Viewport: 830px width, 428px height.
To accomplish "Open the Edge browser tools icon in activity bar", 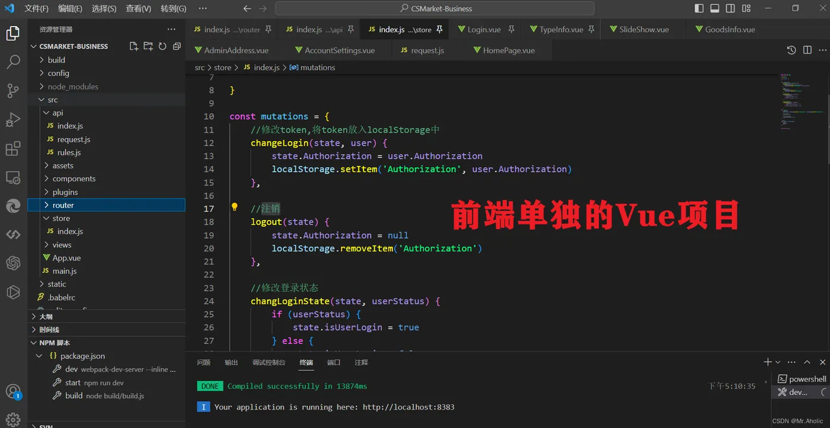I will pos(13,206).
